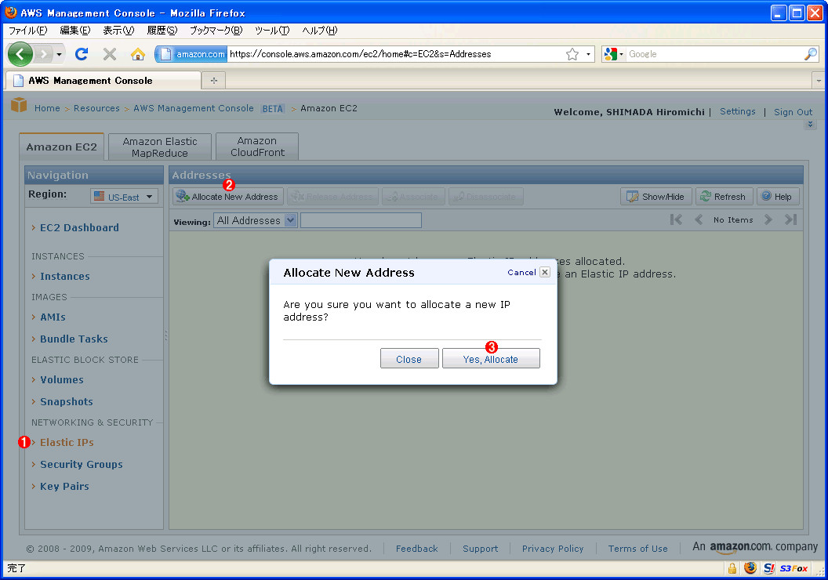Bookmark this page with the star icon
The image size is (828, 580).
coord(572,54)
